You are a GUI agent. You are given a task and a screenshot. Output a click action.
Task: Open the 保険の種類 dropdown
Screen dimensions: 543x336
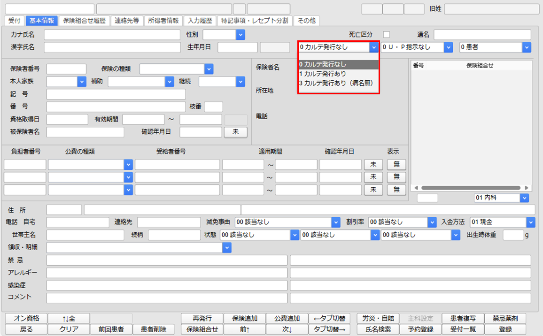pyautogui.click(x=208, y=69)
